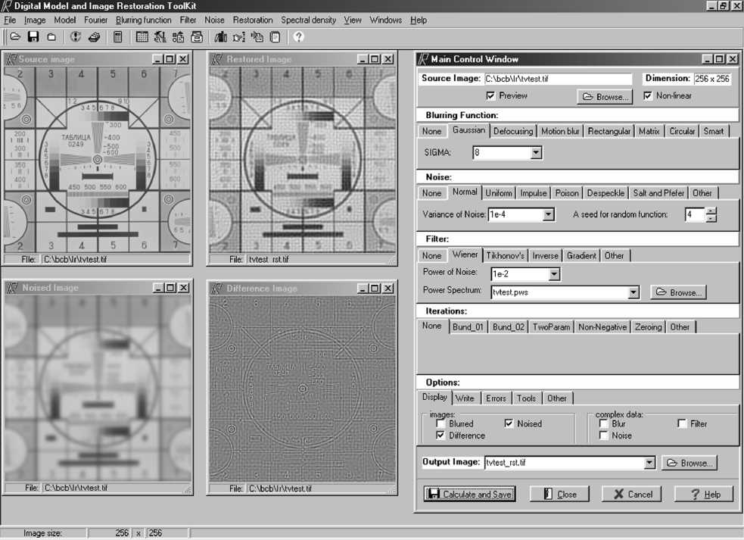Screen dimensions: 744x540
Task: Expand the Power of Noise dropdown
Action: (x=554, y=273)
